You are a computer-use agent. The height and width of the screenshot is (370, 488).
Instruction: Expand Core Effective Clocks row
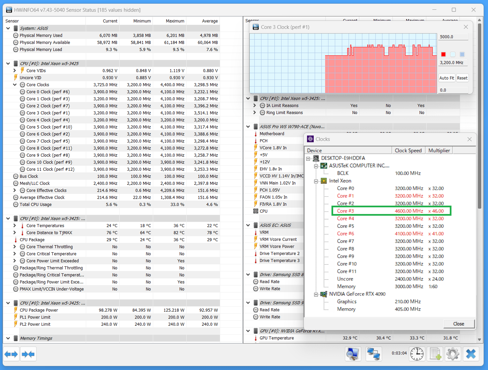tap(15, 190)
